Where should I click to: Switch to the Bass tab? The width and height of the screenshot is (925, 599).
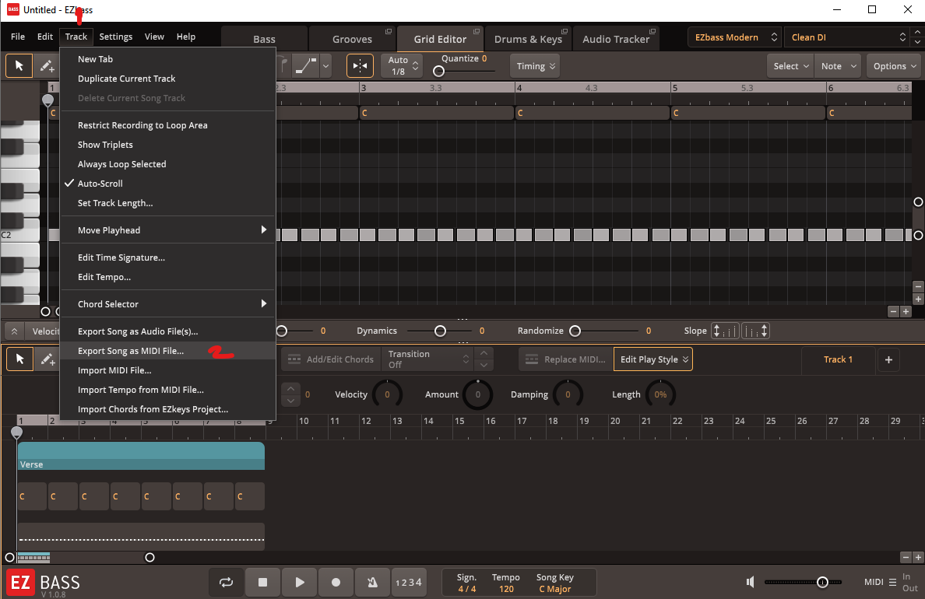(x=264, y=39)
